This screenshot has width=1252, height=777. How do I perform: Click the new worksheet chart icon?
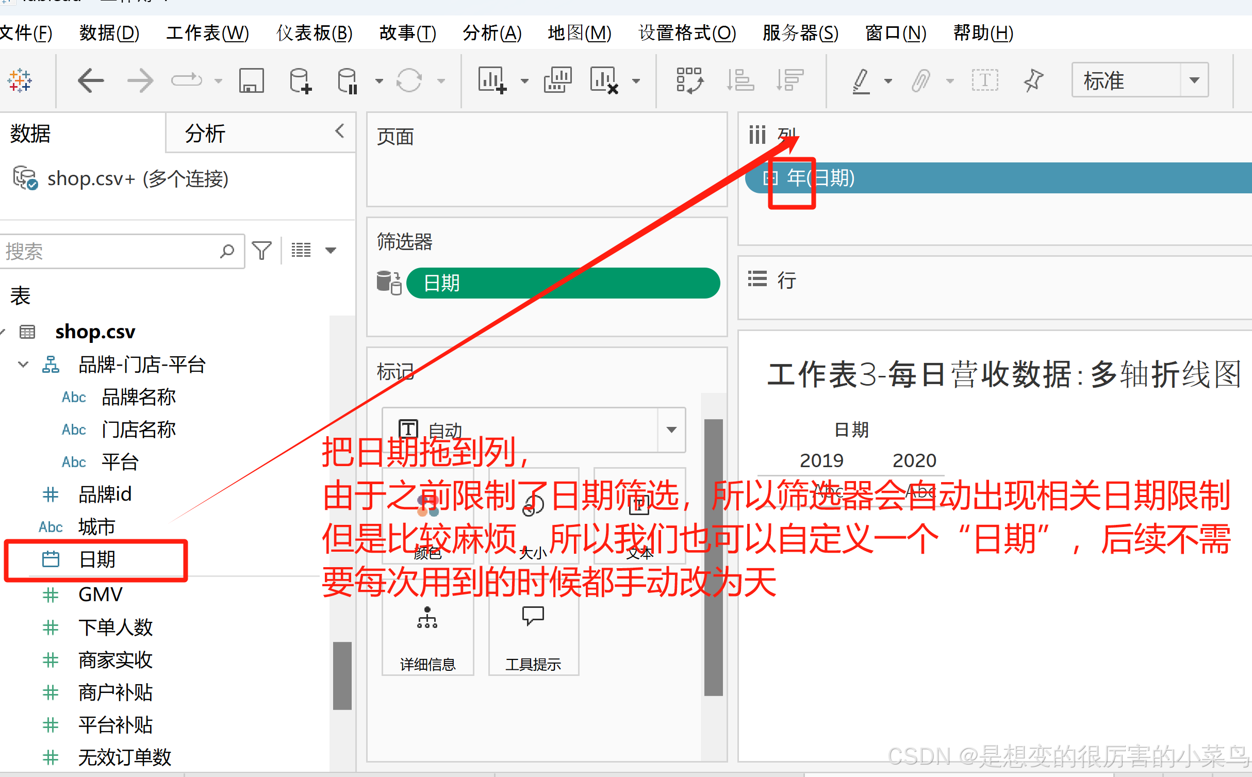tap(491, 80)
